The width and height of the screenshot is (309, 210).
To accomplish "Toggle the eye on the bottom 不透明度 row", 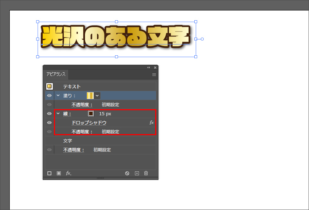I will [x=50, y=150].
